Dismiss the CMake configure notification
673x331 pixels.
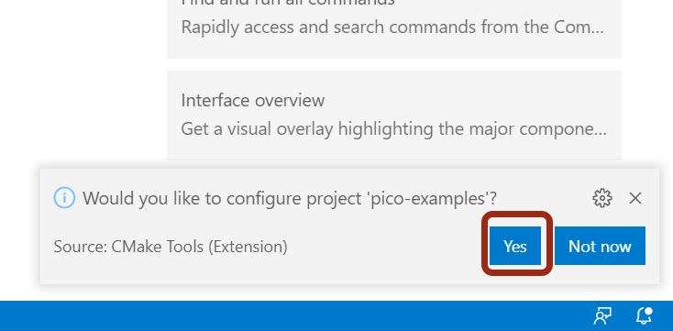point(635,198)
